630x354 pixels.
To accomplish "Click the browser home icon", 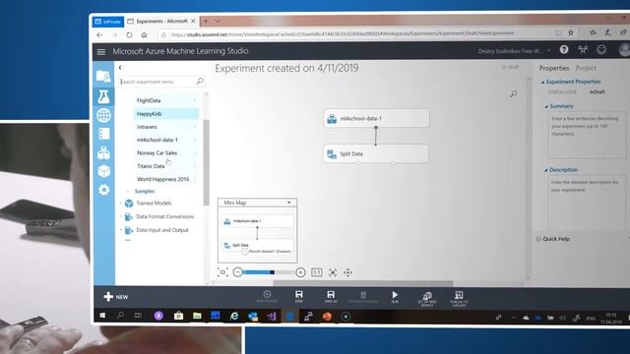I will pos(144,35).
